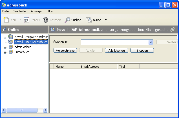Click the Aktion toolbar label
179x118 pixels.
97,20
